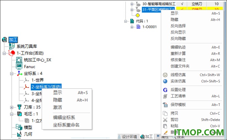Click the 刀库 tool magazine icon
Screen dimensions: 227x140
coord(19,107)
